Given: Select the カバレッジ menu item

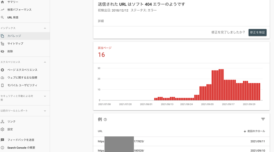Looking at the screenshot, I should (25, 36).
